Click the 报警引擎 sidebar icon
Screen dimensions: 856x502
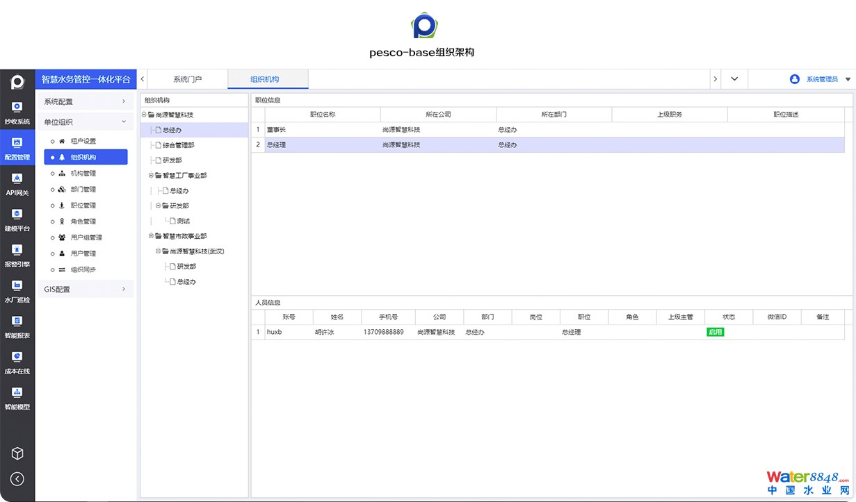point(17,251)
